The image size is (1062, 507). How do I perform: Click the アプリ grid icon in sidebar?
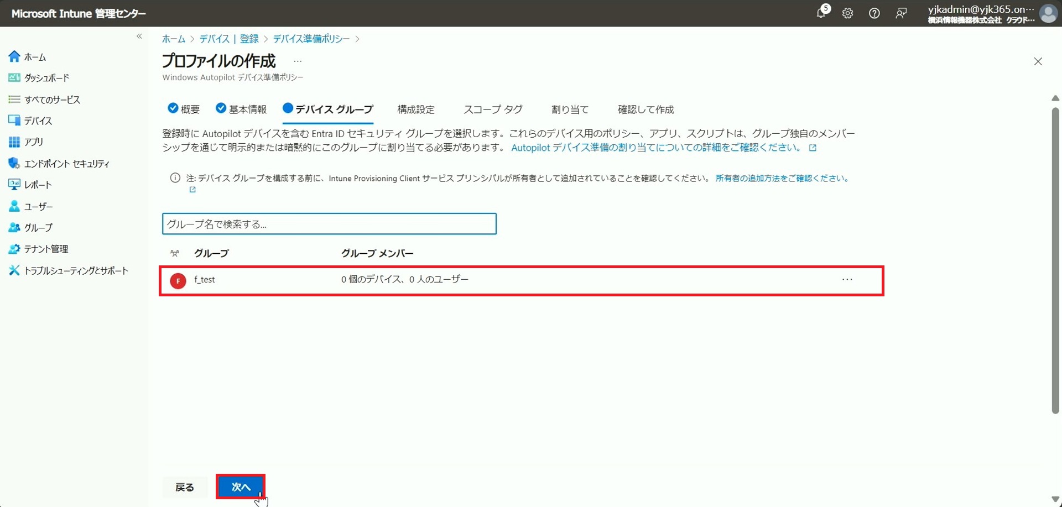click(14, 142)
